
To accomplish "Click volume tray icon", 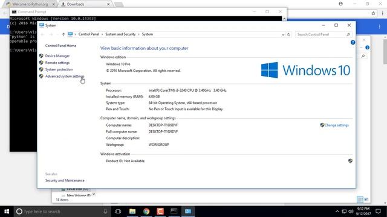I will tap(351, 212).
